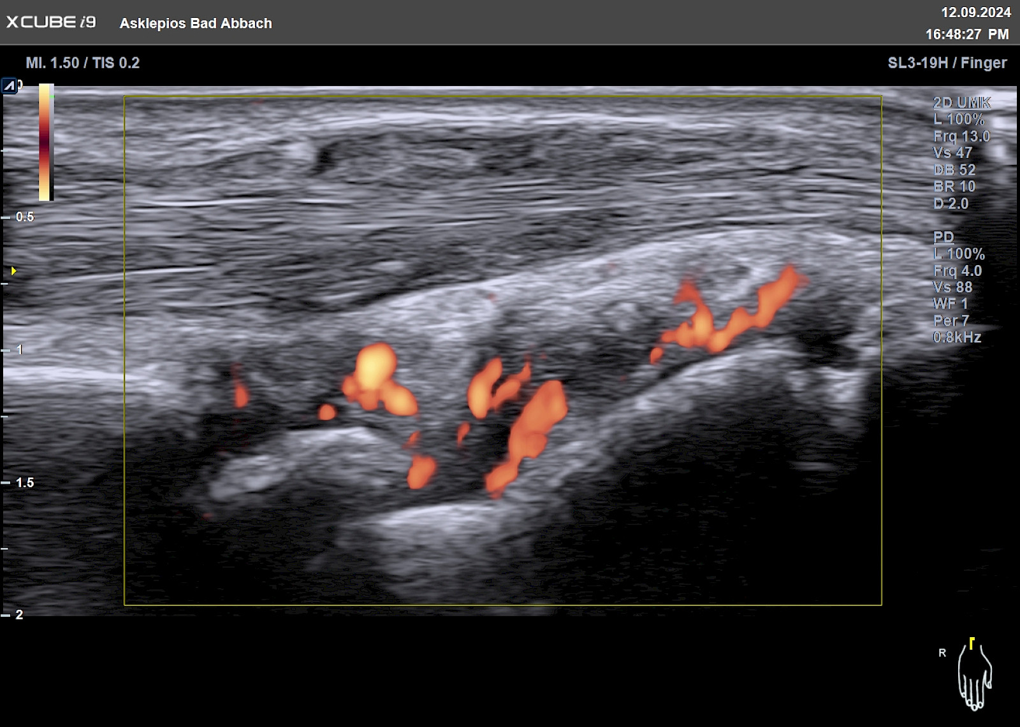Image resolution: width=1020 pixels, height=727 pixels.
Task: Click the Asklepios Bad Abbach institution name
Action: pyautogui.click(x=196, y=23)
